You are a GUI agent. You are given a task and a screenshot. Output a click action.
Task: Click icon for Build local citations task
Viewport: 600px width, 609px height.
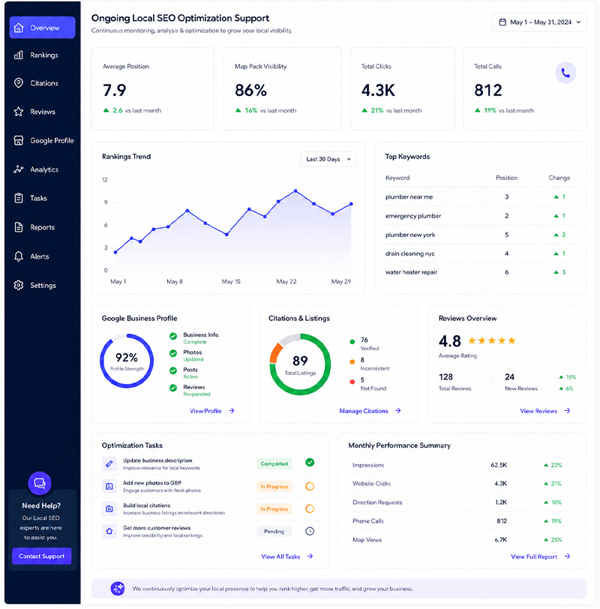click(x=109, y=508)
